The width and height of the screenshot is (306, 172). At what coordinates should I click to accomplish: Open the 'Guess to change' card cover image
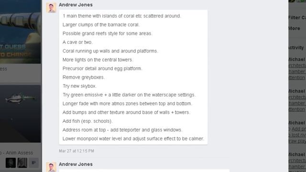pos(20,32)
